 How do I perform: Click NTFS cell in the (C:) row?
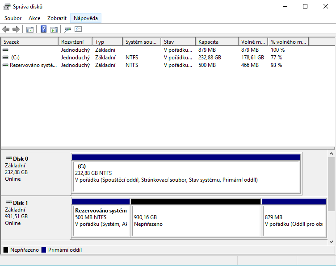point(132,58)
